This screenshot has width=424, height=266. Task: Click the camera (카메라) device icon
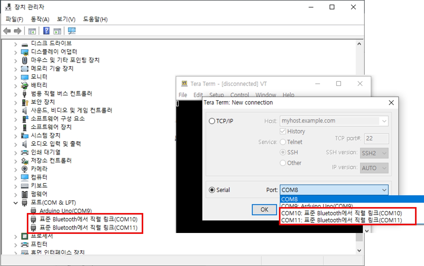tap(24, 169)
